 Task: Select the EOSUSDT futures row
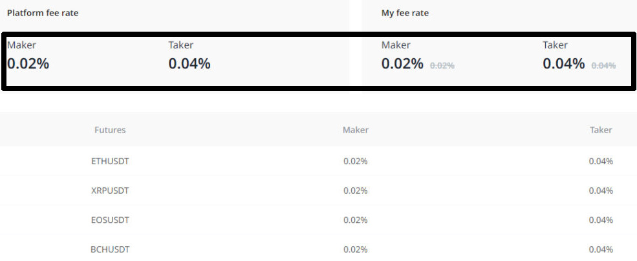(x=318, y=220)
